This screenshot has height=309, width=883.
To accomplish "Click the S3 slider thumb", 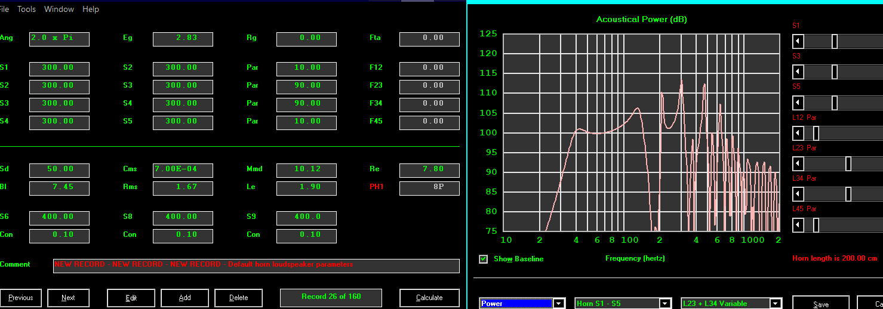I will click(x=835, y=72).
